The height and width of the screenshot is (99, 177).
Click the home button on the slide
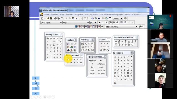(x=36, y=89)
